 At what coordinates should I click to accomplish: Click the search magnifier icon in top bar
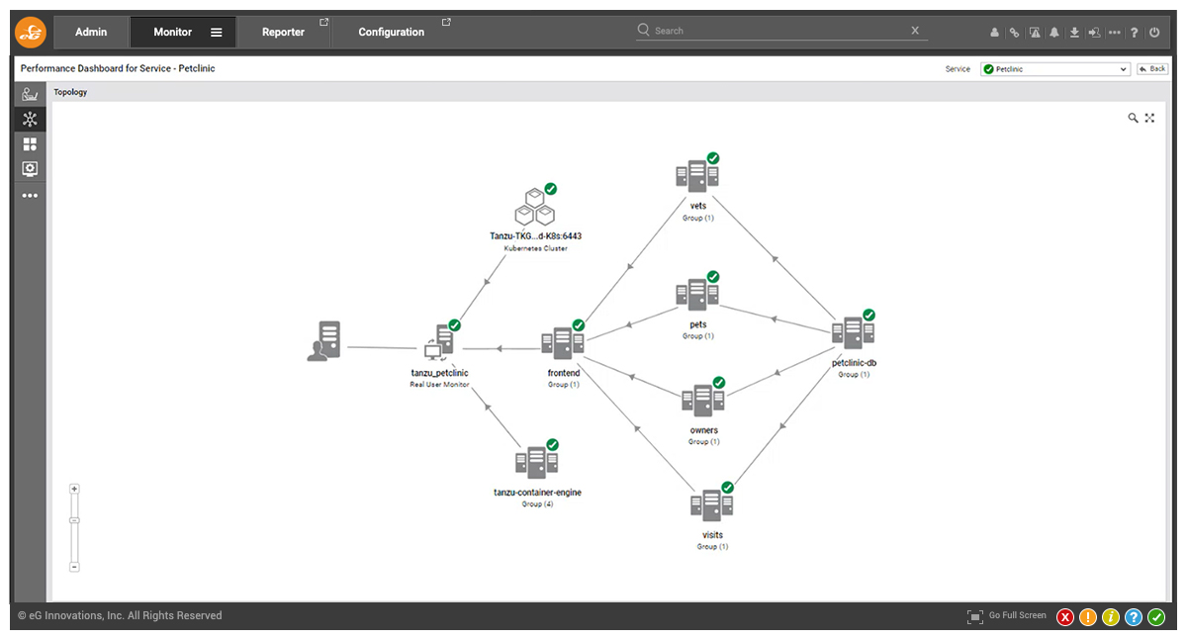(x=644, y=31)
